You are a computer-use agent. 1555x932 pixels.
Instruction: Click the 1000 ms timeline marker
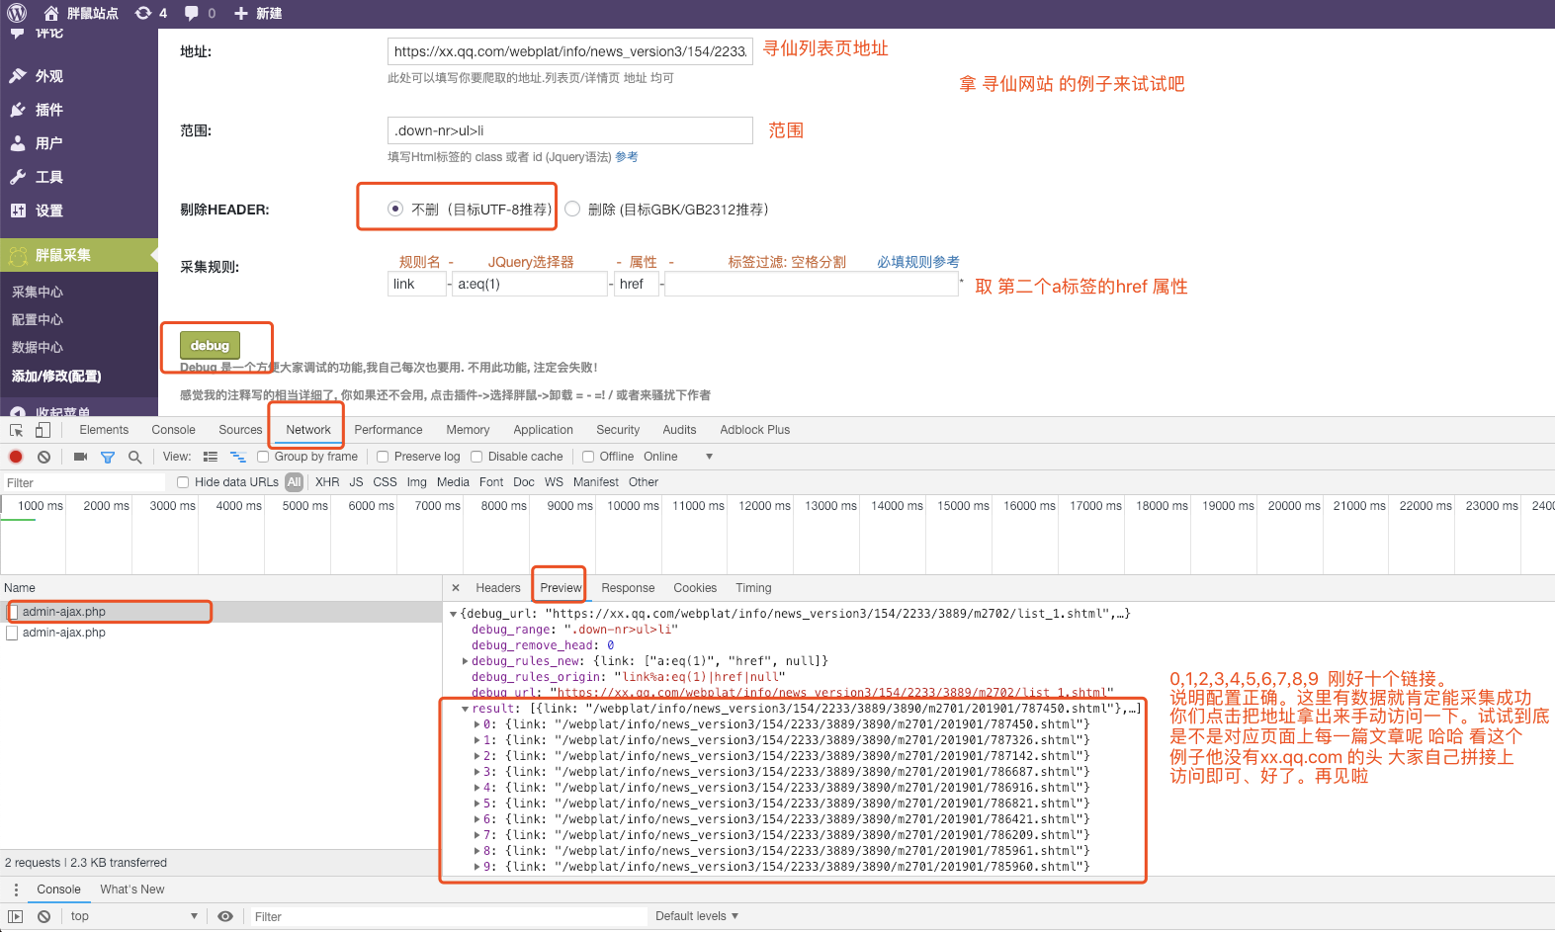41,506
